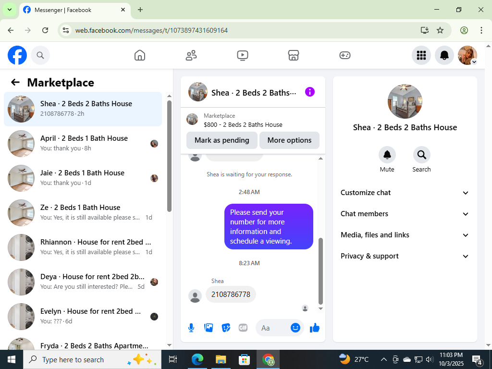
Task: Select the Messenger | Facebook tab
Action: tap(74, 10)
